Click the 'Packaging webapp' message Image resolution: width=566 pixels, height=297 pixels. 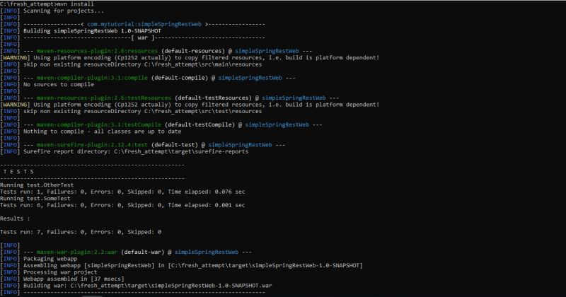50,259
